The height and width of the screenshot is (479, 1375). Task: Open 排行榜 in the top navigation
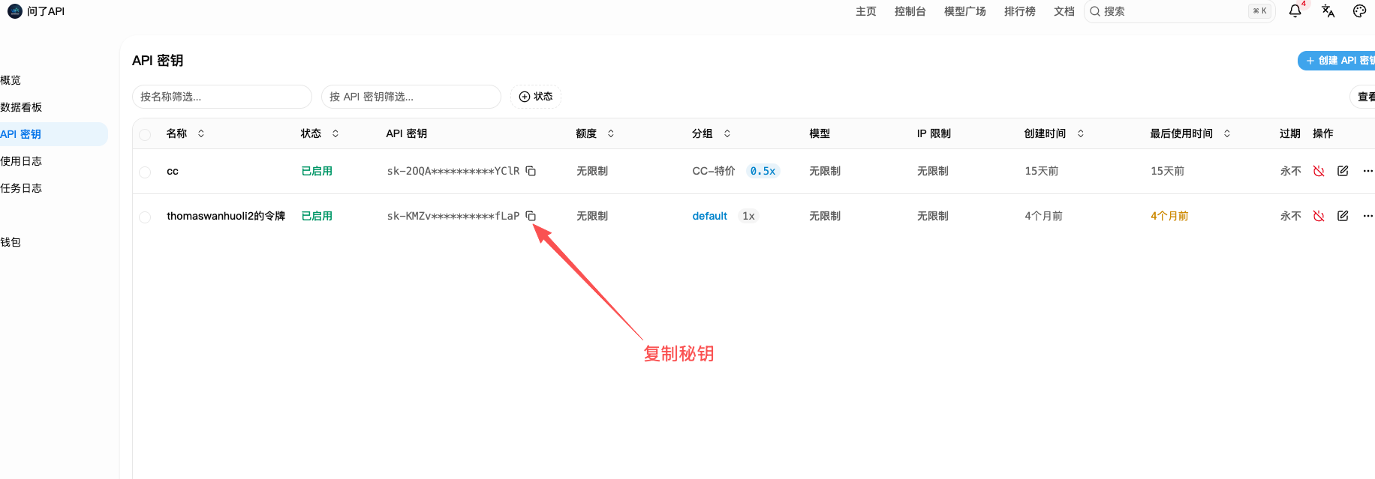(1020, 11)
